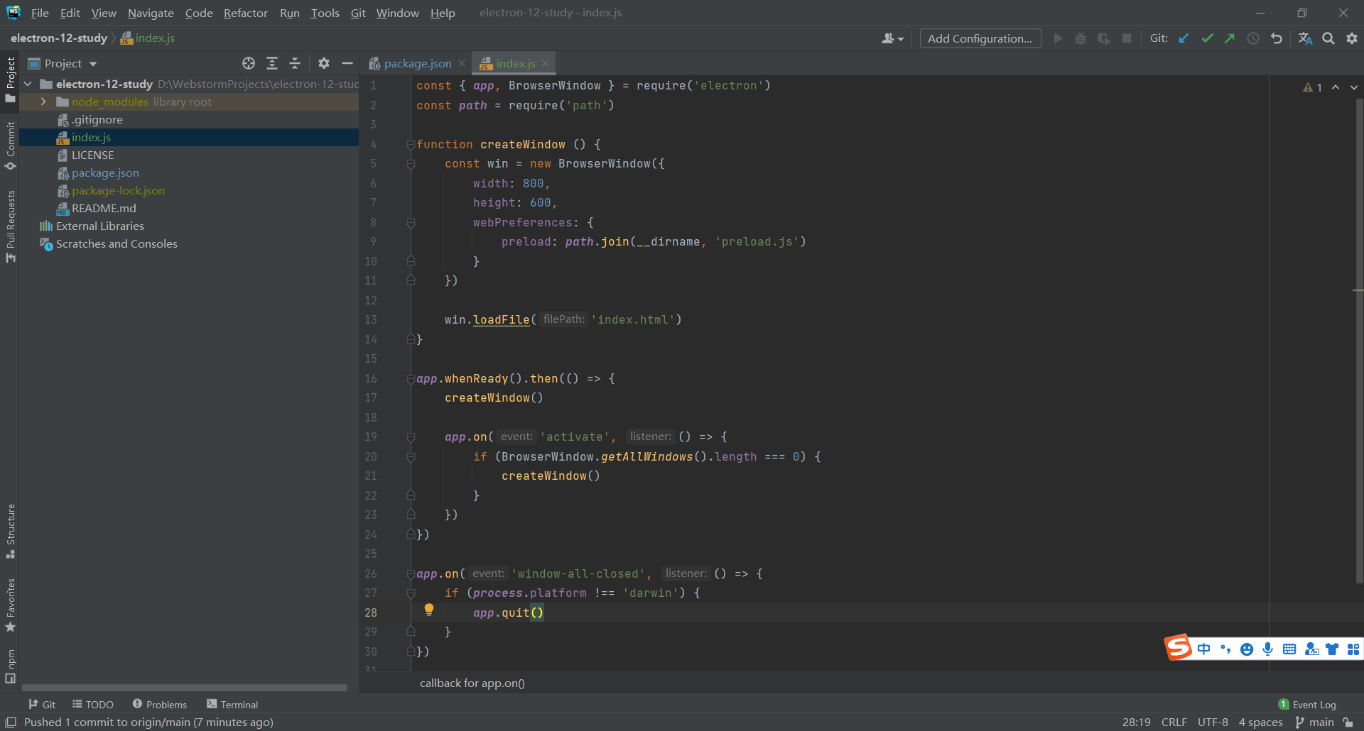The width and height of the screenshot is (1364, 731).
Task: Click the Project panel horizontal scrollbar
Action: (185, 688)
